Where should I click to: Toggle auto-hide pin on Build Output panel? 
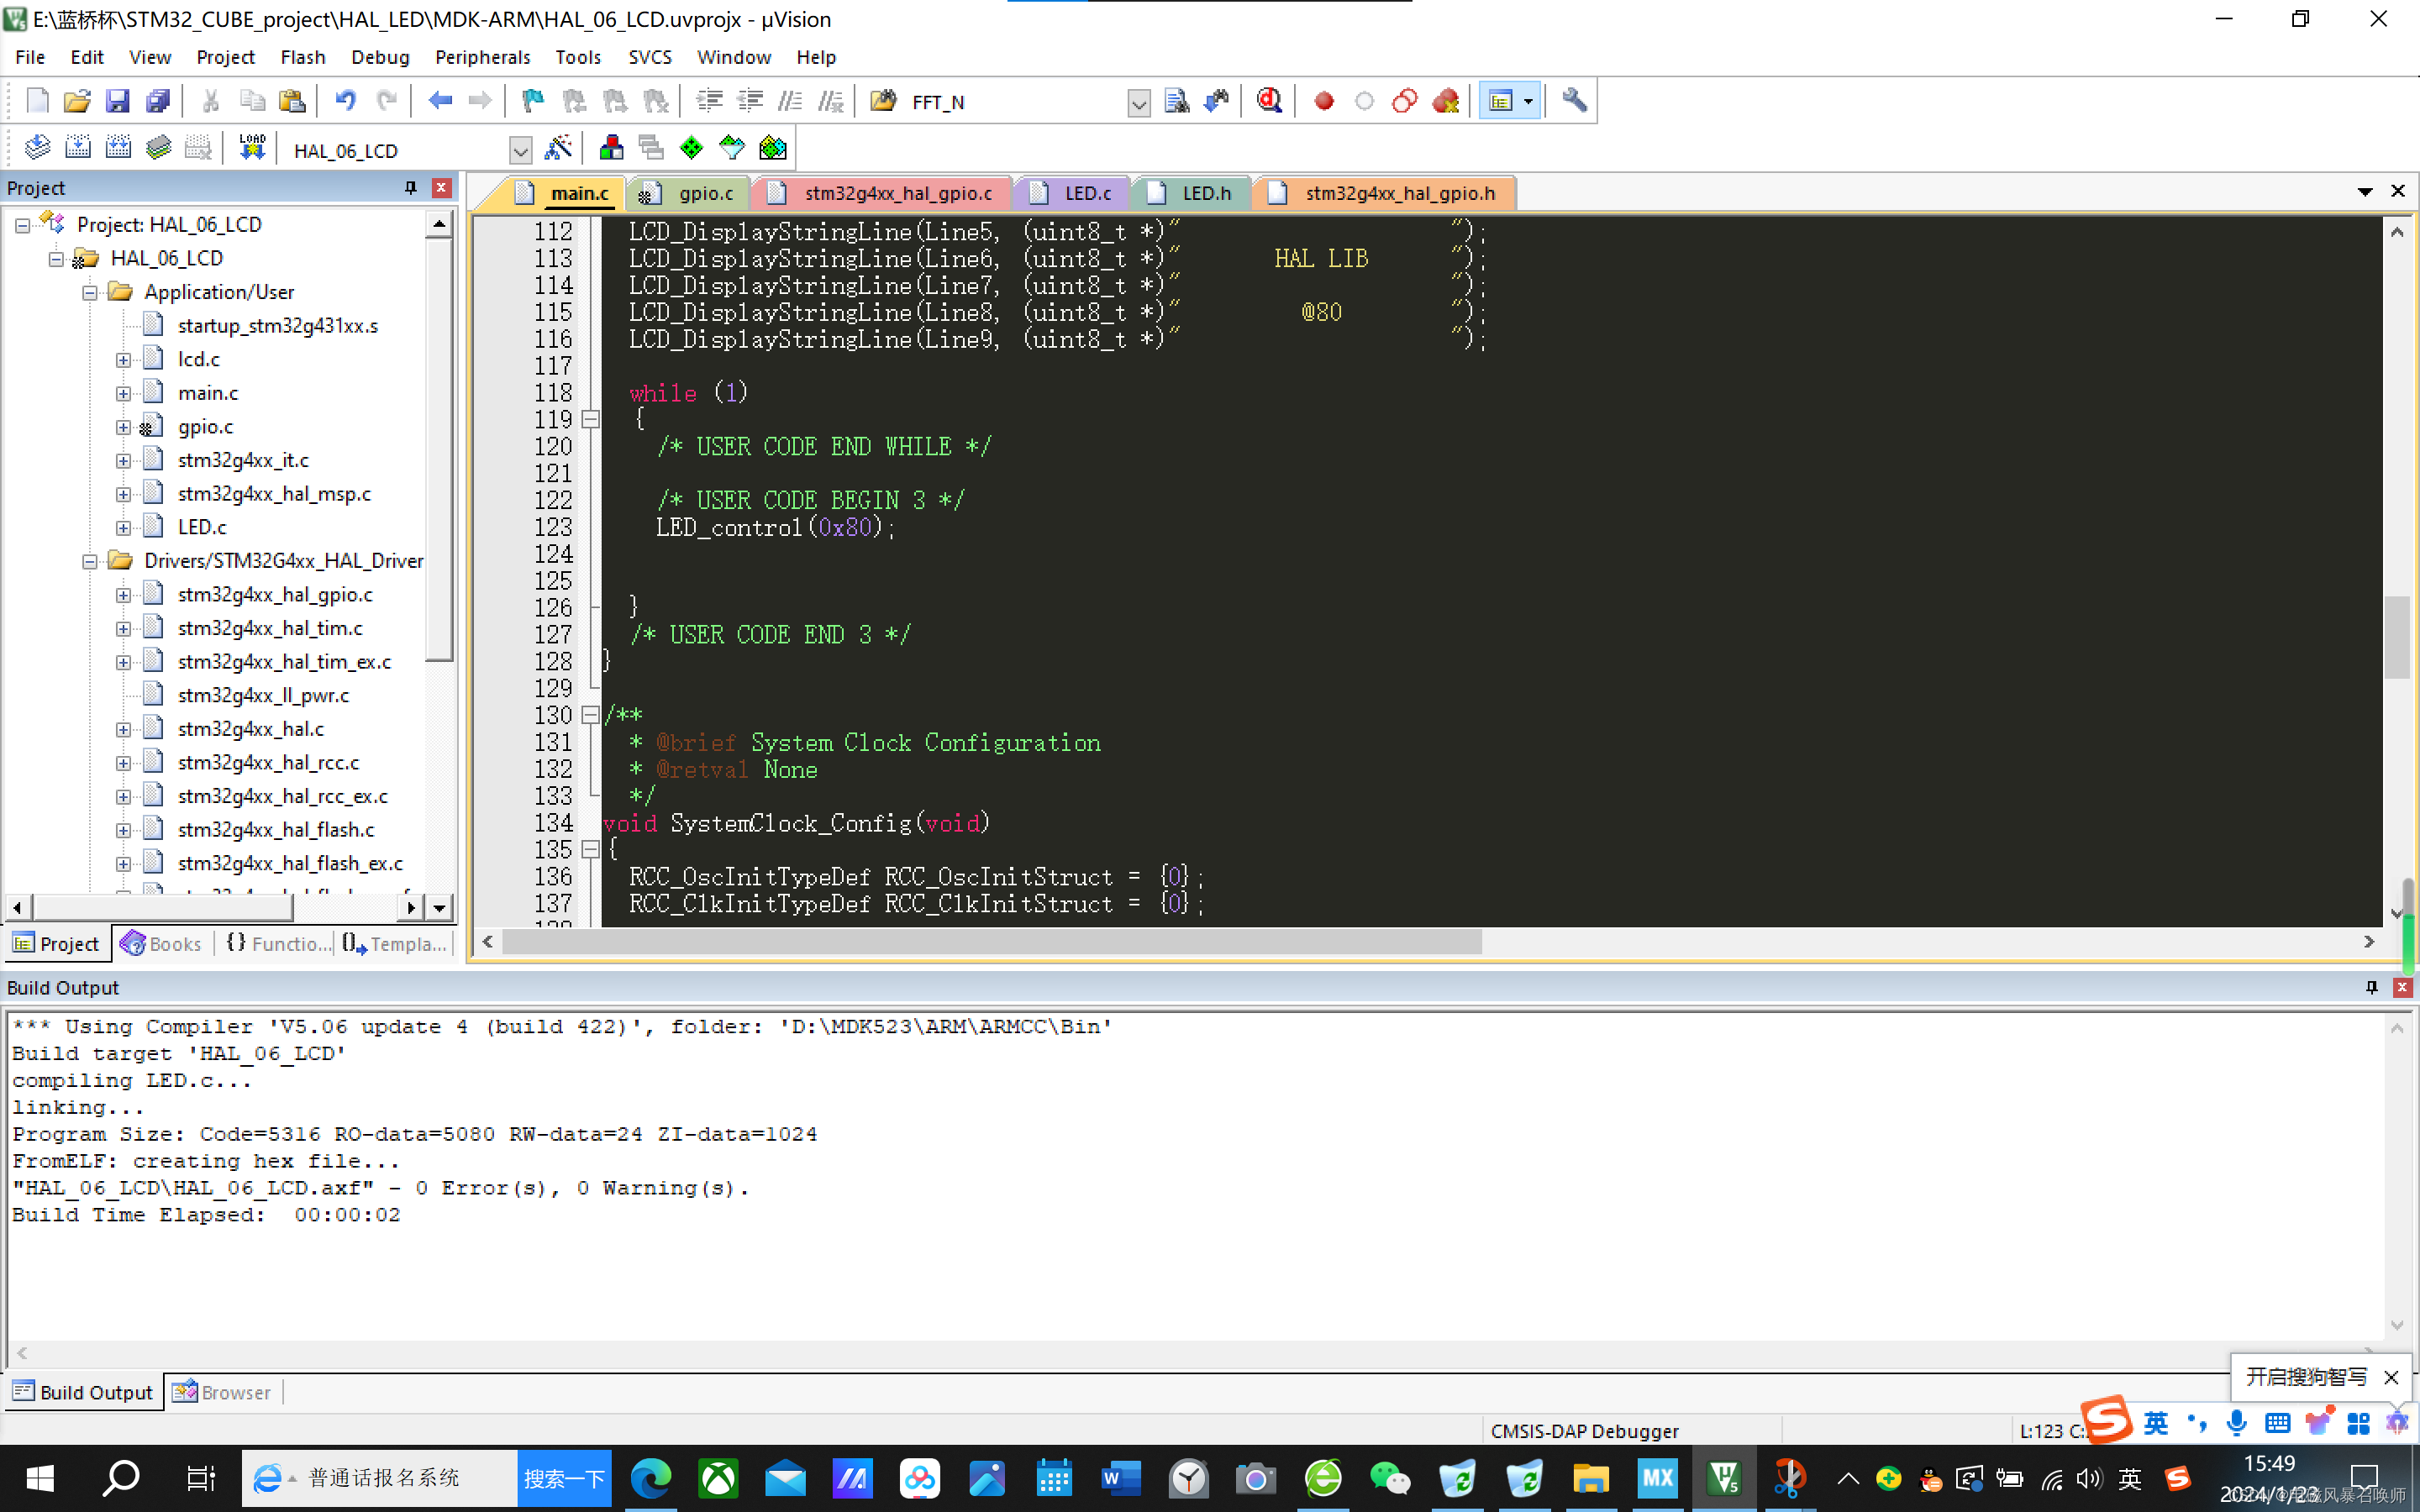(x=2371, y=987)
